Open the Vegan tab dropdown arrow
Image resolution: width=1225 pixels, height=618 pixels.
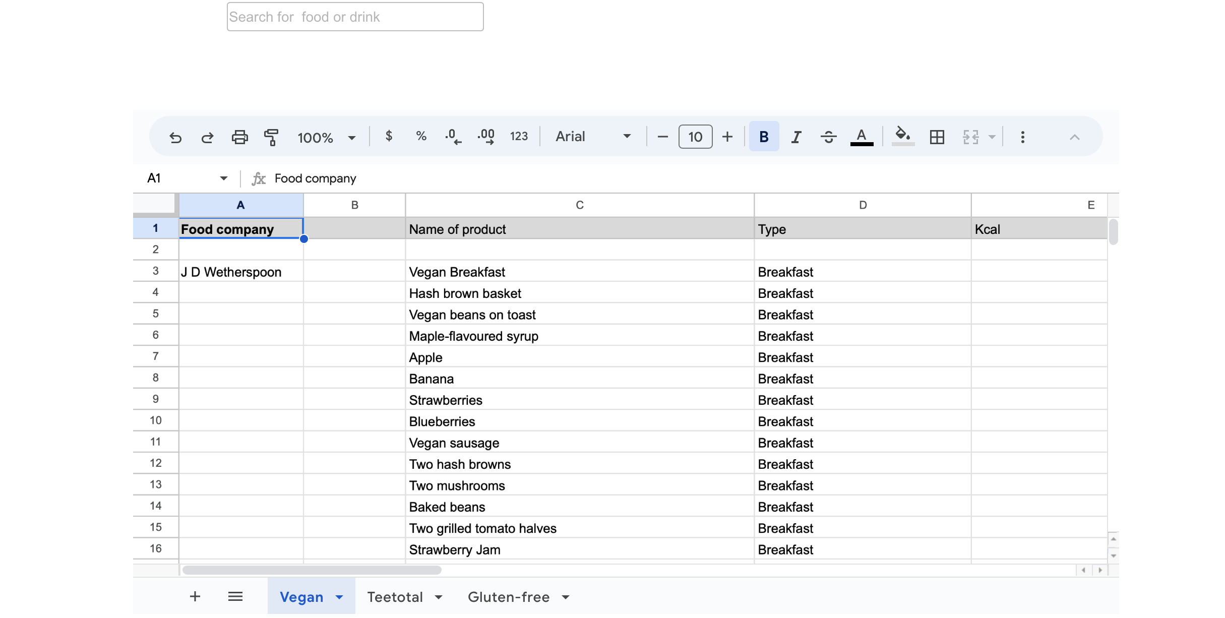click(339, 597)
